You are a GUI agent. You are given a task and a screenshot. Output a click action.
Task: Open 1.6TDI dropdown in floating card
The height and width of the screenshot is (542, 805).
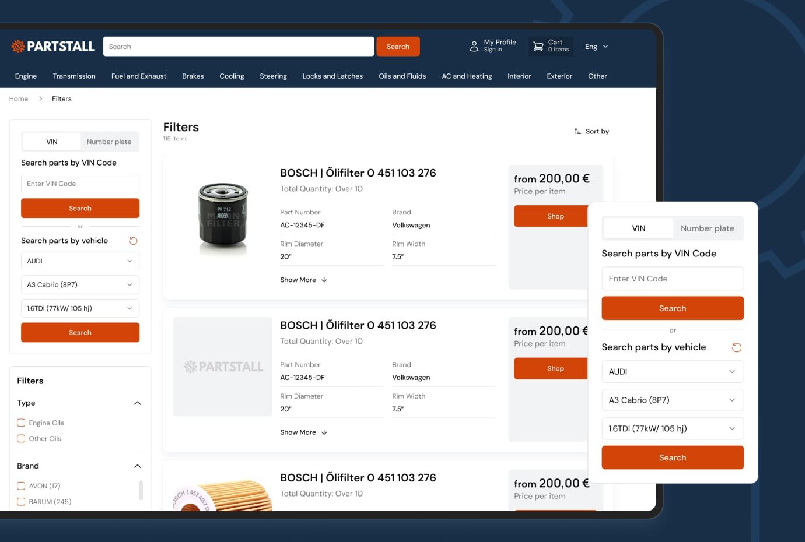tap(673, 429)
